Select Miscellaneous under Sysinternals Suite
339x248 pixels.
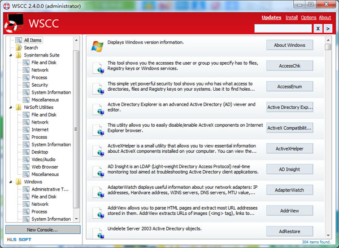(x=45, y=100)
